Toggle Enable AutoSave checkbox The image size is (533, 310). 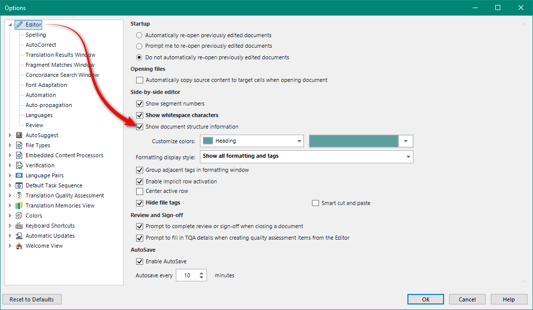point(139,261)
